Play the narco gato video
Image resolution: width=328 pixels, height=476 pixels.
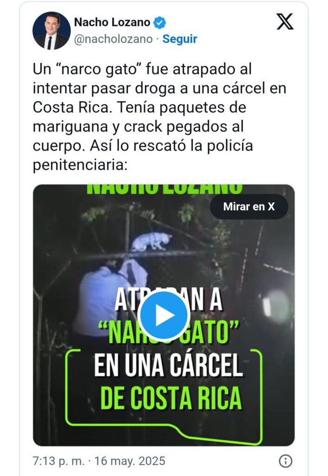tap(164, 315)
